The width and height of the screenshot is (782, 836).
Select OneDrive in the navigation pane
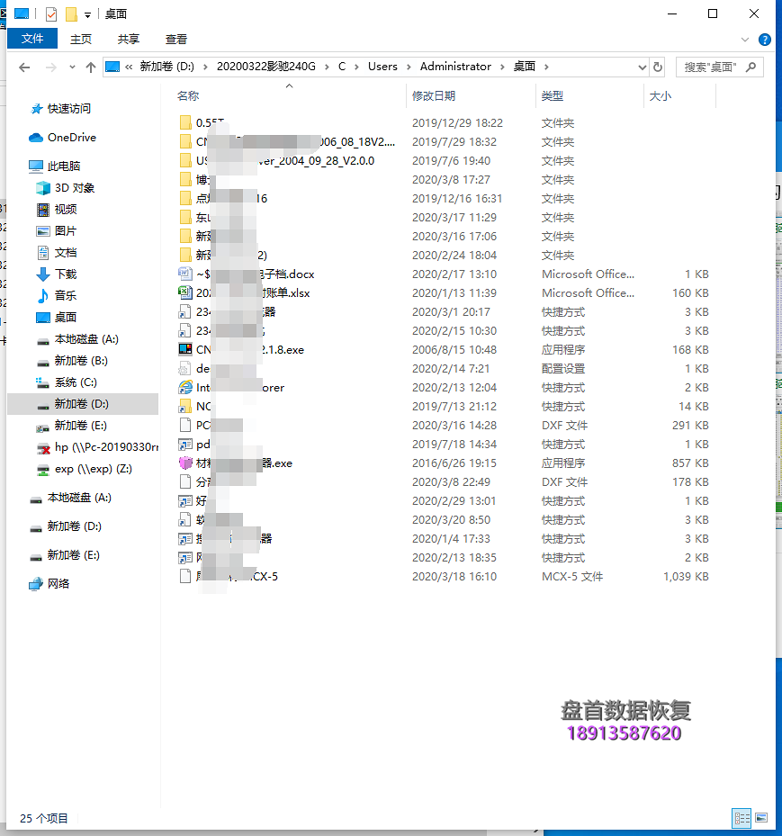click(x=72, y=138)
